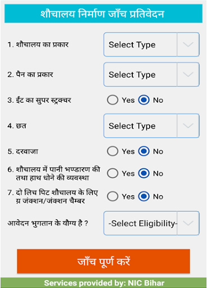207x288 pixels.
Task: Click the शौचालय निर्माण जाँच प्रतिवेदन header
Action: pyautogui.click(x=103, y=13)
